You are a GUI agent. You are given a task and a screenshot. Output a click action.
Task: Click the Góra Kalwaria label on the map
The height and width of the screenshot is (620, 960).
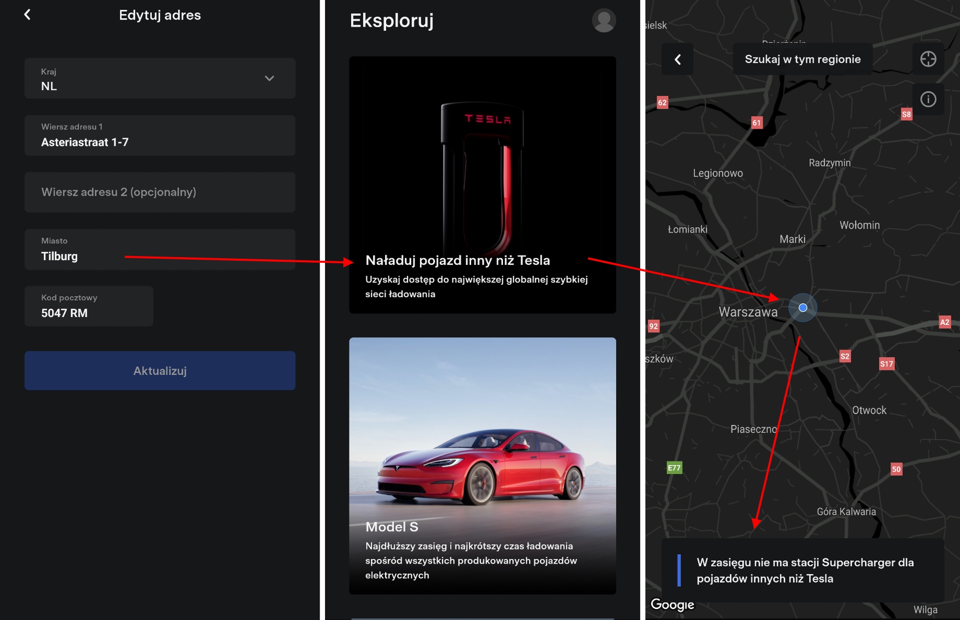coord(846,512)
